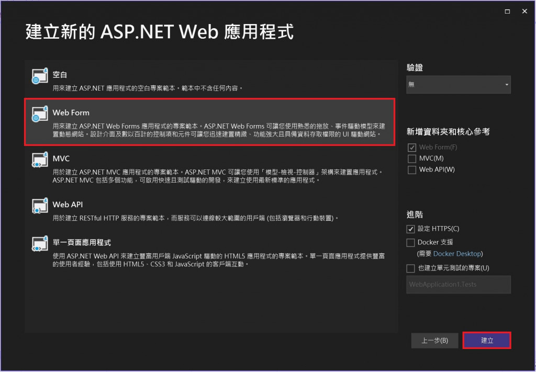This screenshot has width=536, height=372.
Task: Toggle the Web Form(F) checkbox
Action: pyautogui.click(x=412, y=147)
